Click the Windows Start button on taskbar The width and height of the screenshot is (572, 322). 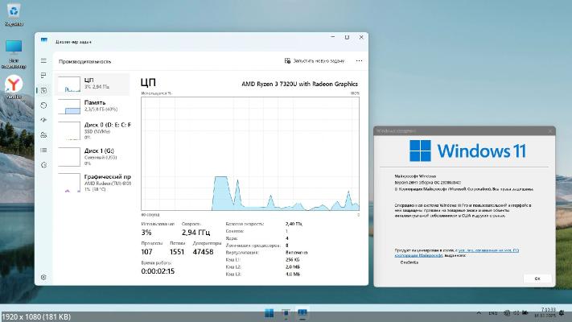pos(270,312)
